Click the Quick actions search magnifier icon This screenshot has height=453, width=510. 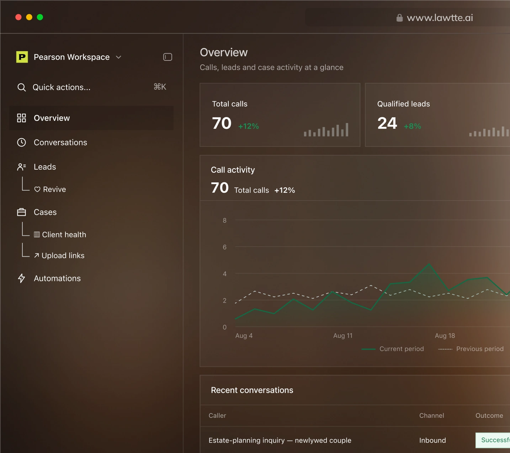click(x=22, y=87)
